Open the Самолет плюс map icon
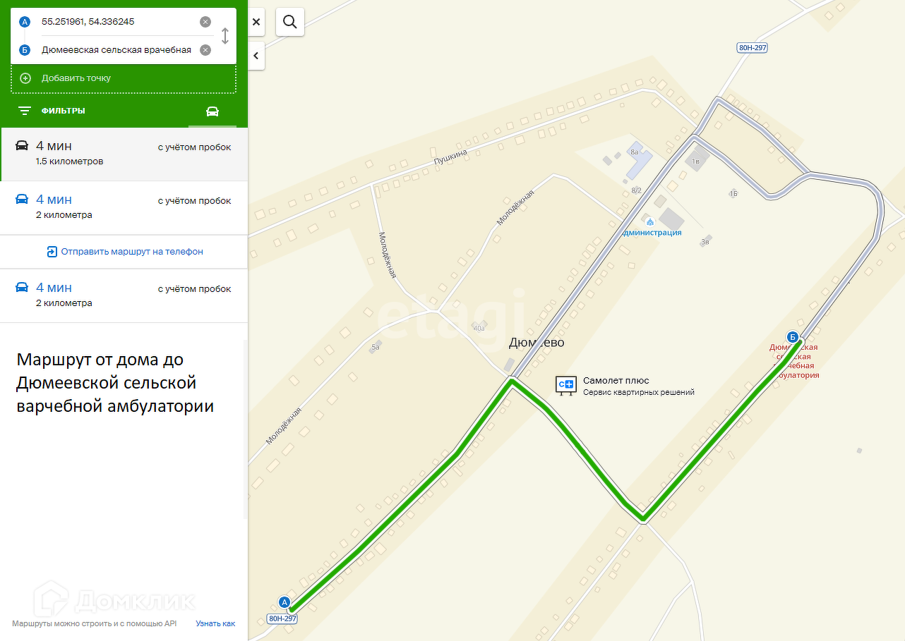 (566, 384)
